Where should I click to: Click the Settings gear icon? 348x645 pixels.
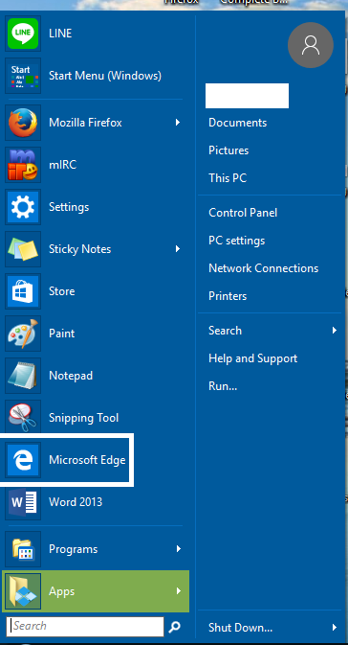click(23, 207)
